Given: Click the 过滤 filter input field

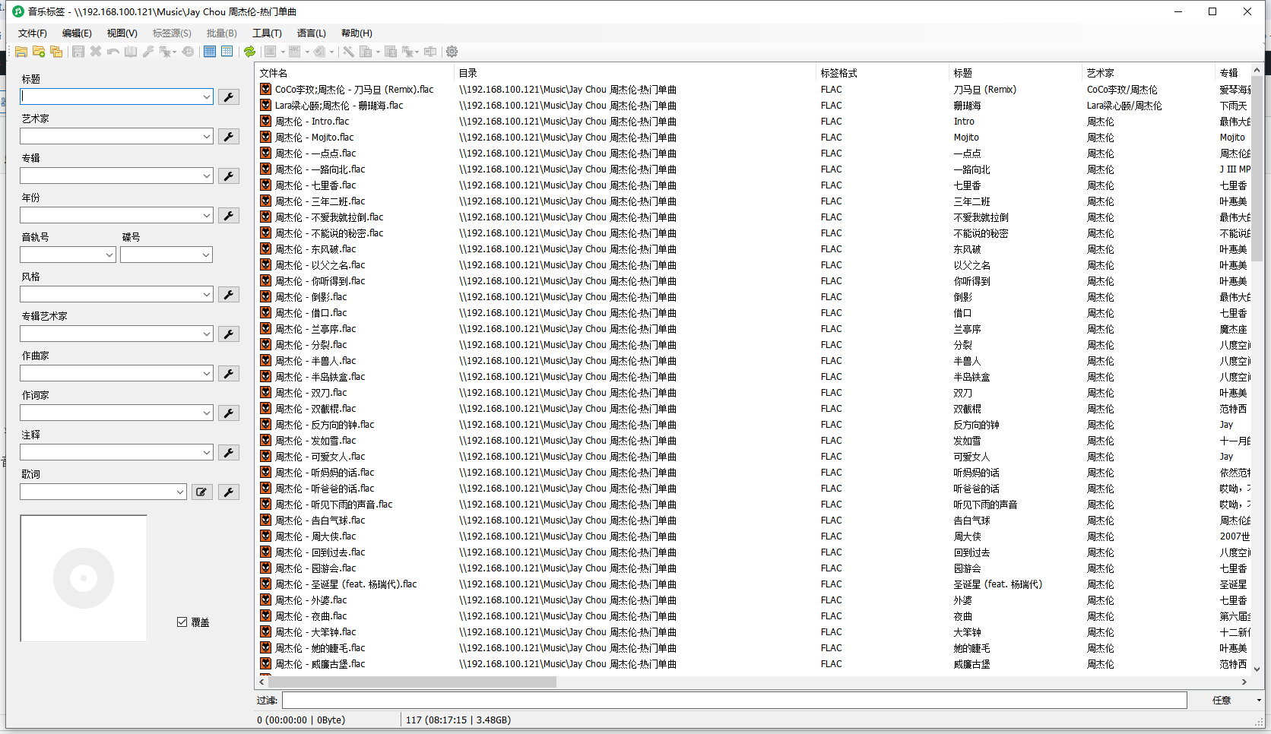Looking at the screenshot, I should [734, 700].
